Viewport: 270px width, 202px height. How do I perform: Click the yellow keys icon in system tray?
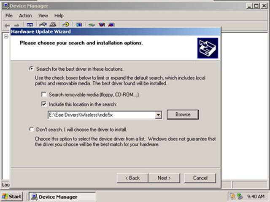(x=232, y=197)
